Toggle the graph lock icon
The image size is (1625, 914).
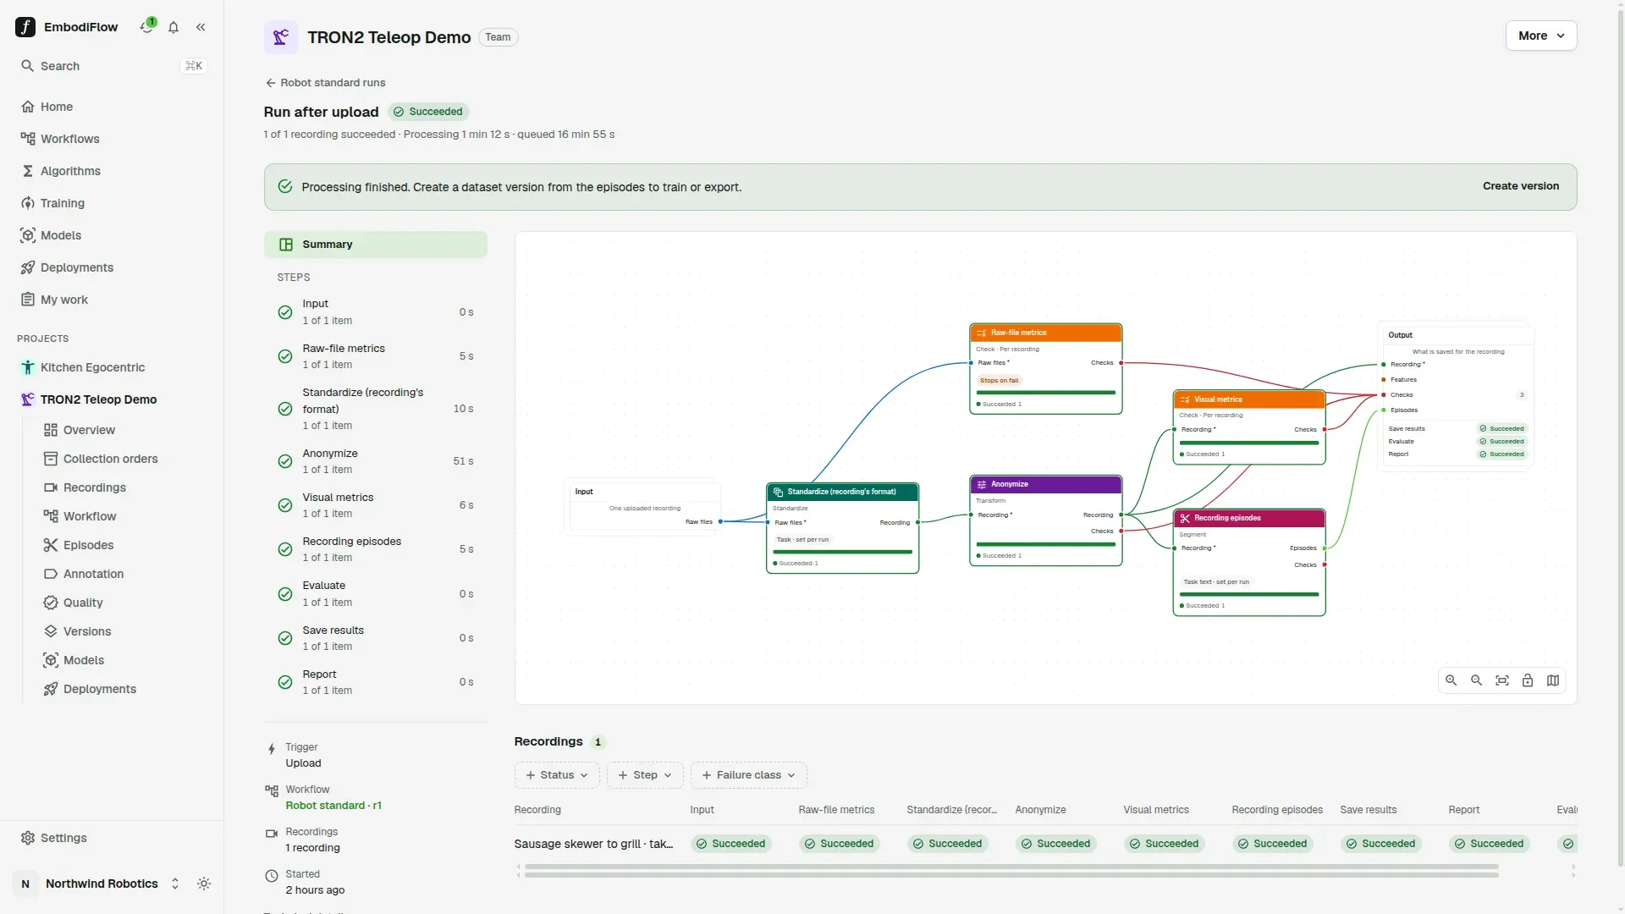pos(1528,680)
